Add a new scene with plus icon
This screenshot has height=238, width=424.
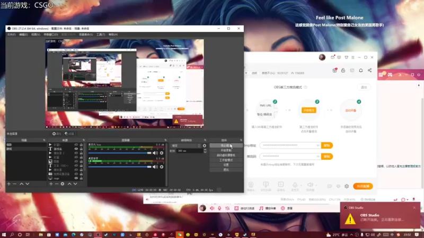pyautogui.click(x=8, y=184)
